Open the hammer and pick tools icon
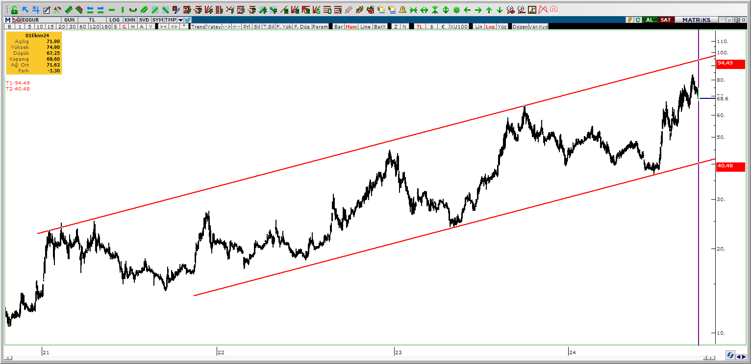Viewport: 751px width, 364px height. pos(57,10)
